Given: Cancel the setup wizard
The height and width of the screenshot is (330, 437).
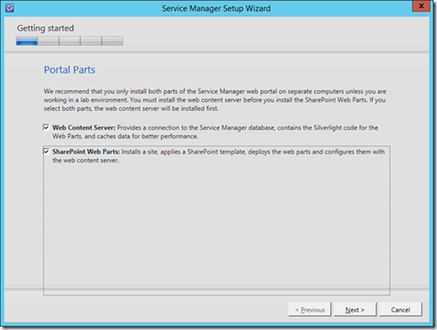Looking at the screenshot, I should coord(401,309).
